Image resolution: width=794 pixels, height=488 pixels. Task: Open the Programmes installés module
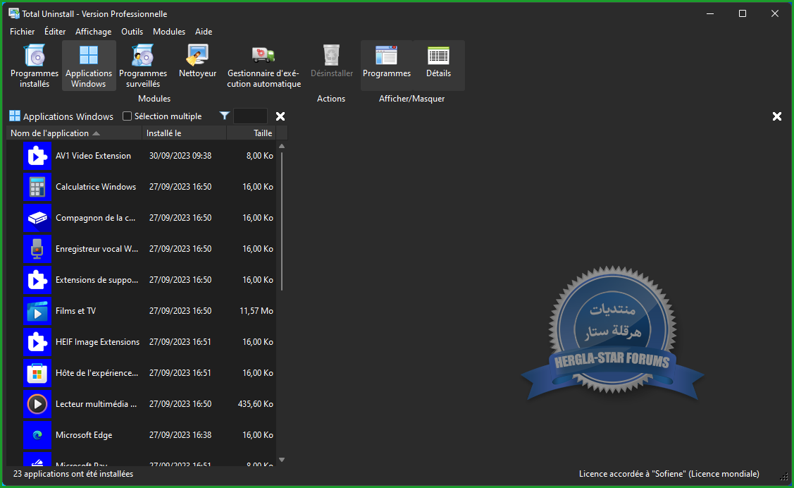35,66
